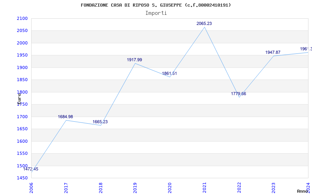Click the y-axis value 1900
312x195 pixels.
pos(22,67)
